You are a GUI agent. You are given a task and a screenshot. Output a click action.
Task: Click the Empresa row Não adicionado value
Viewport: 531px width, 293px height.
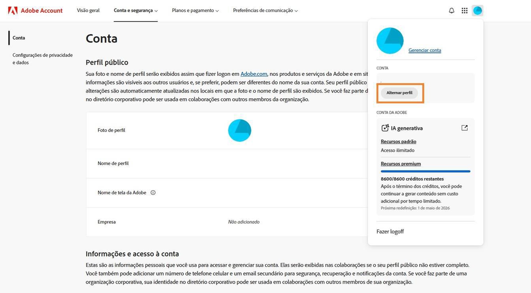click(244, 222)
